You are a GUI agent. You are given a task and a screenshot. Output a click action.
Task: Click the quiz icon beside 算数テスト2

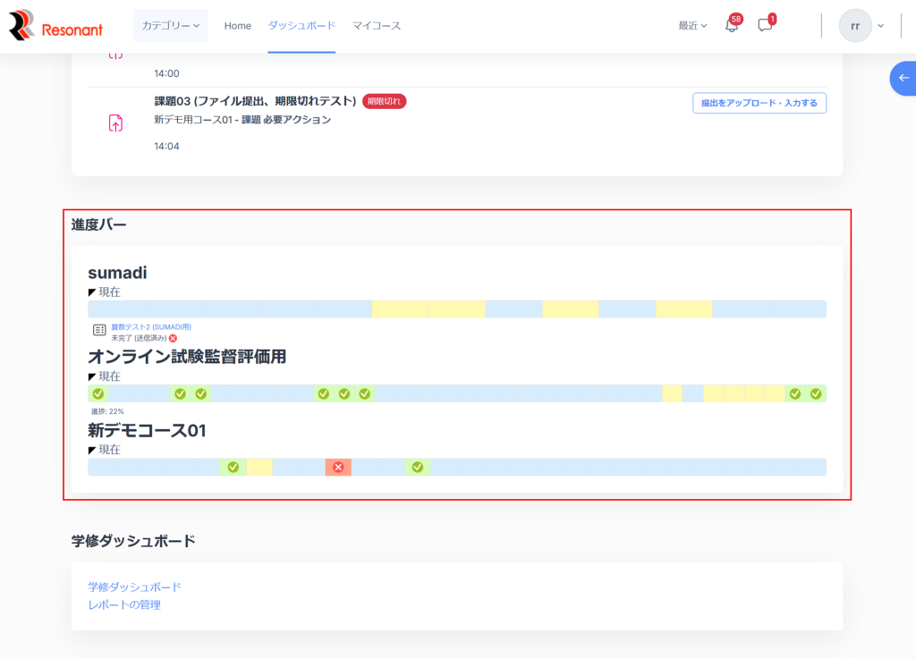(x=99, y=331)
